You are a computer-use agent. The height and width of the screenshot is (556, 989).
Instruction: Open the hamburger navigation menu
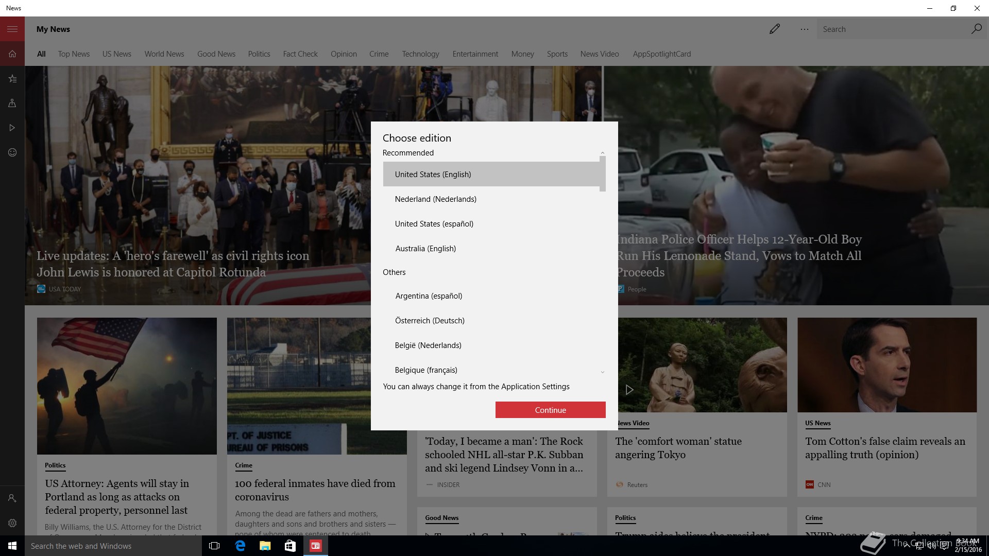coord(12,29)
